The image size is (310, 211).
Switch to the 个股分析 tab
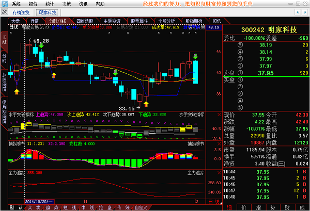coord(167,21)
